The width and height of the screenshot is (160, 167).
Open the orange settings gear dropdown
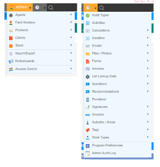tap(91, 8)
